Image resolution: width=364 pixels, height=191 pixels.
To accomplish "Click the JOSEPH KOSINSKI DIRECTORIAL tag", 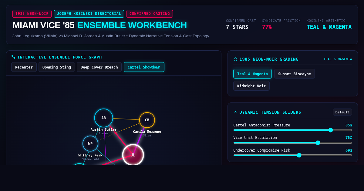I will [x=89, y=14].
